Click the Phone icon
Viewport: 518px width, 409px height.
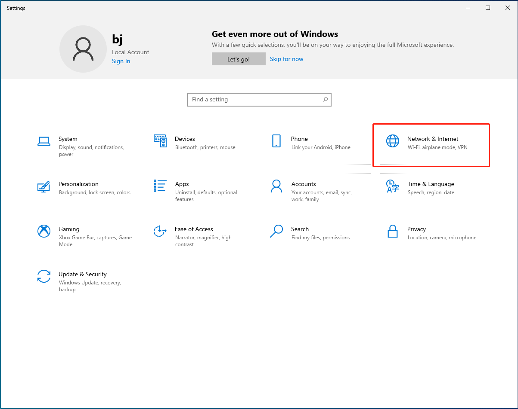276,141
